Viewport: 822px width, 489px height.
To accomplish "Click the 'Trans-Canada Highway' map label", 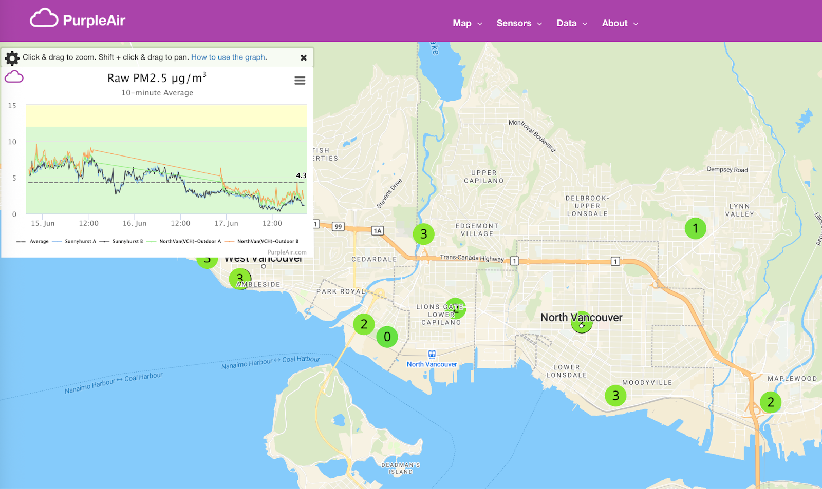I will point(472,258).
